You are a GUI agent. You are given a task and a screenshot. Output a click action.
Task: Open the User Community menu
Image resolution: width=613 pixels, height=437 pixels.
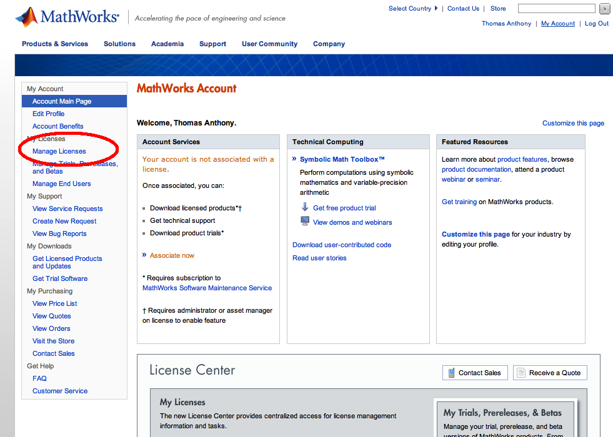(x=269, y=44)
